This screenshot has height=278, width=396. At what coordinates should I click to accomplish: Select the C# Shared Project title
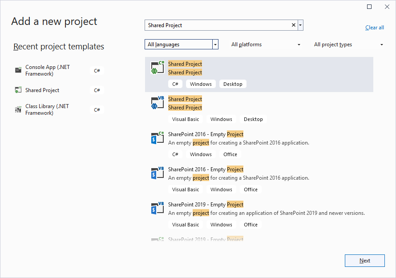click(x=185, y=64)
